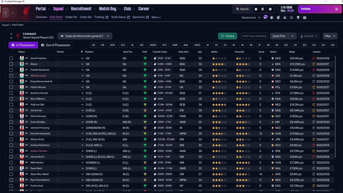
Task: Open the world globe icon
Action: point(263,9)
